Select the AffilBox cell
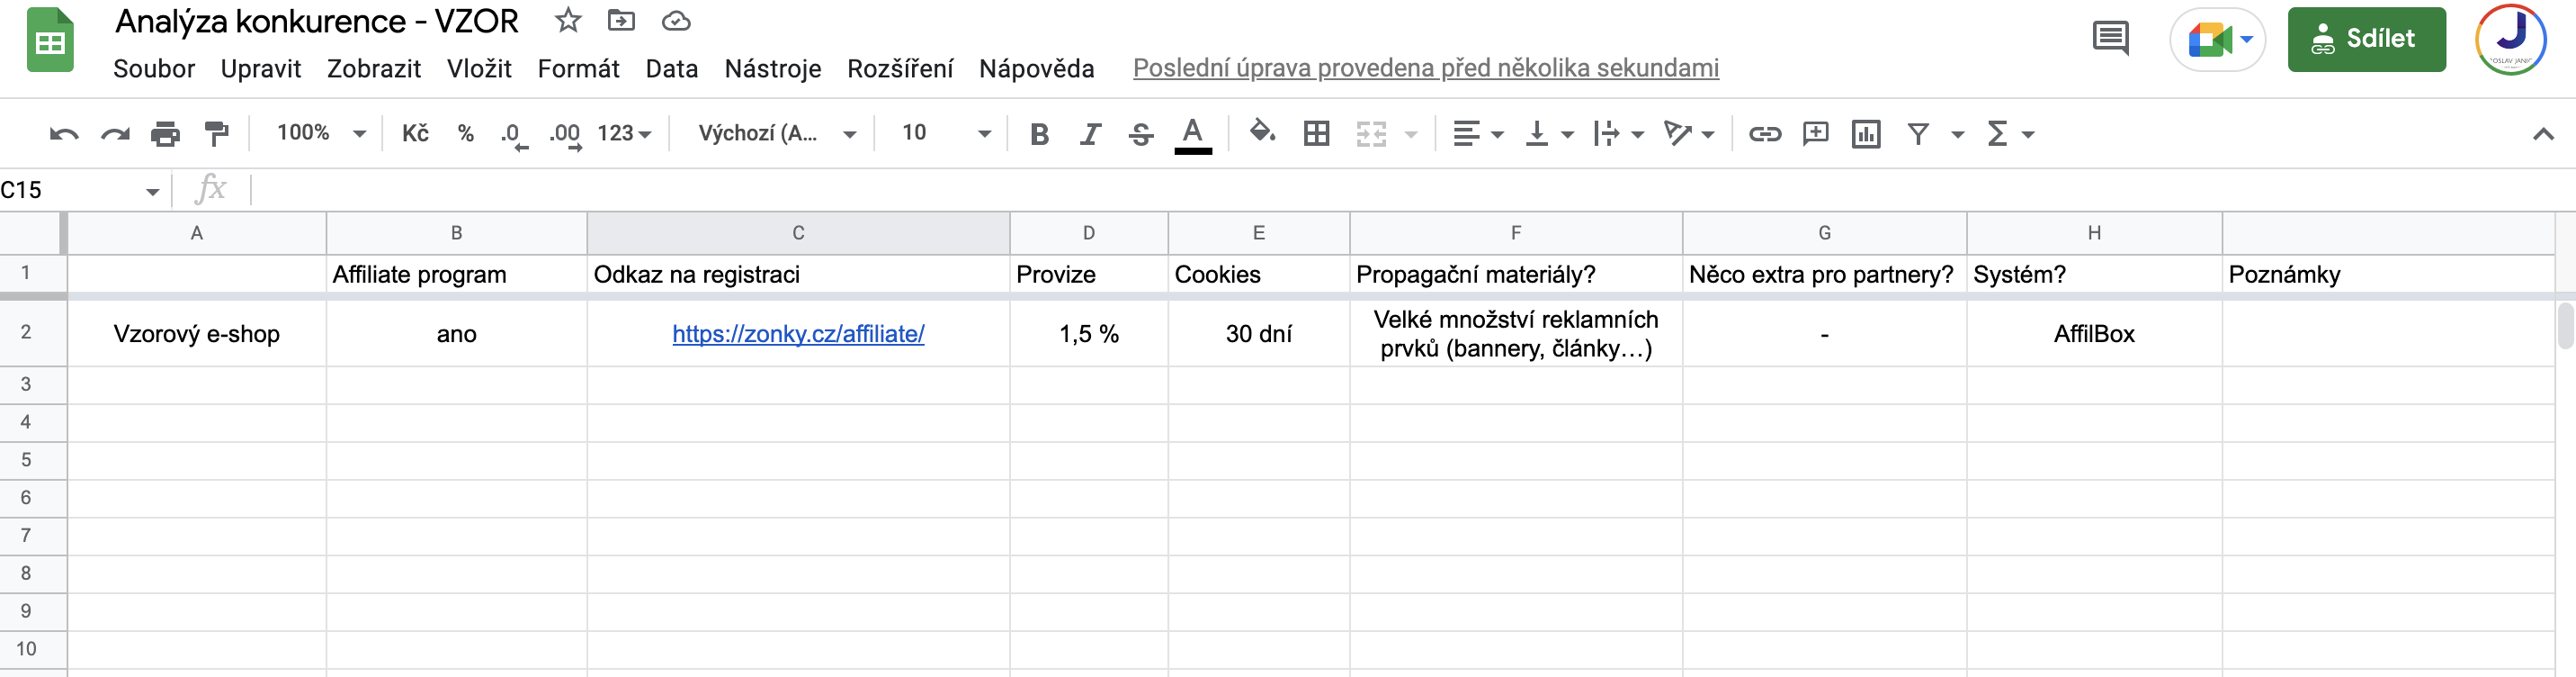Viewport: 2576px width, 677px height. coord(2094,333)
